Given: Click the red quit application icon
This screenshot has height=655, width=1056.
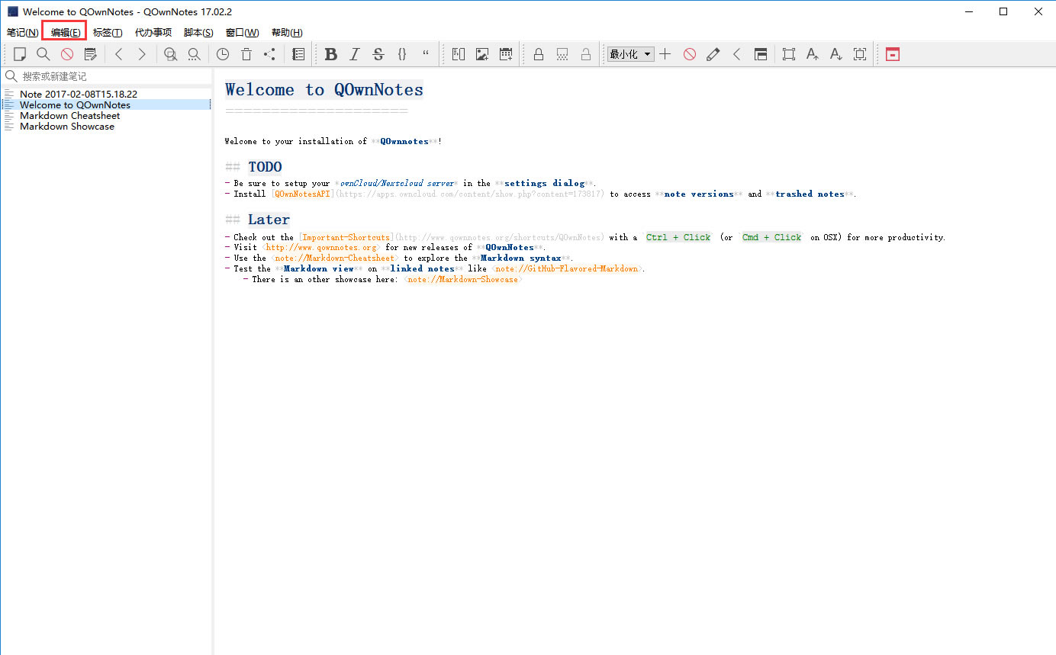Looking at the screenshot, I should coord(892,54).
